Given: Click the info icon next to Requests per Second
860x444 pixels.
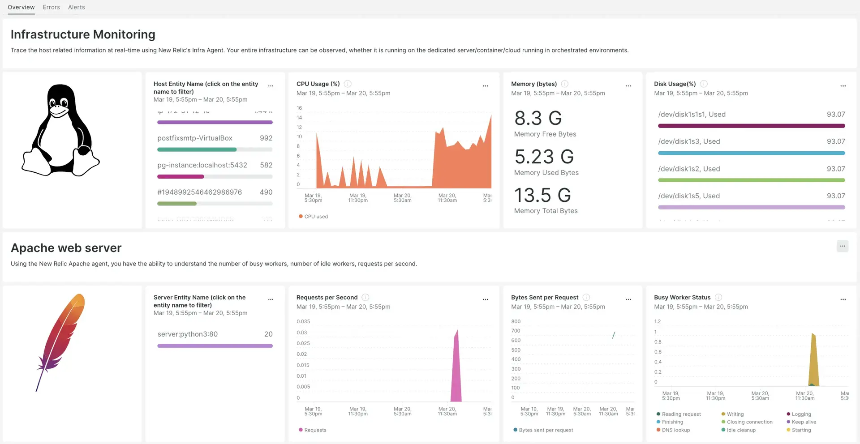Looking at the screenshot, I should (365, 298).
